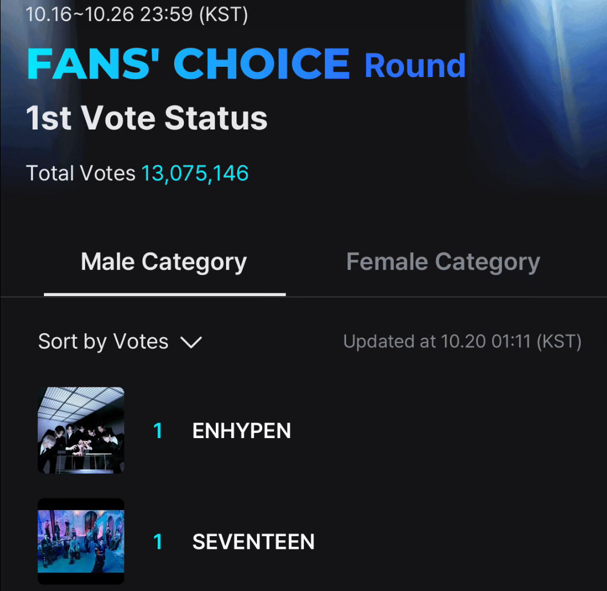
Task: Click the Updated at 10.20 timestamp
Action: tap(462, 342)
